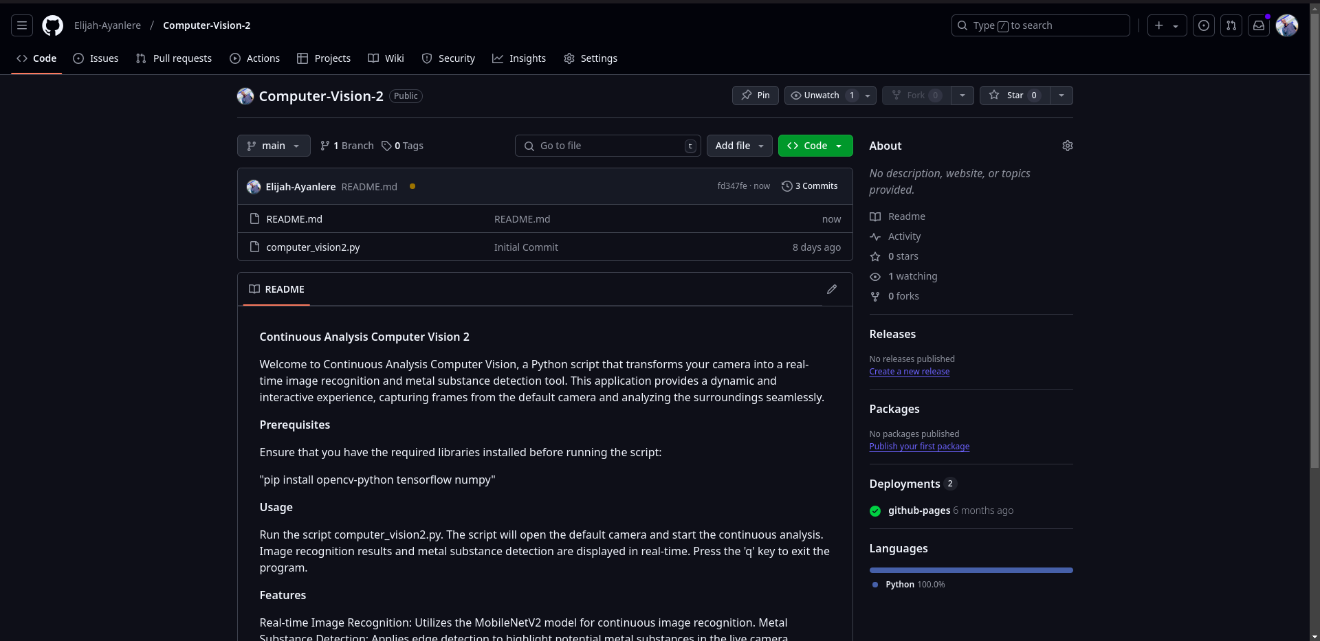Viewport: 1320px width, 641px height.
Task: View the 0 stars link
Action: (x=894, y=256)
